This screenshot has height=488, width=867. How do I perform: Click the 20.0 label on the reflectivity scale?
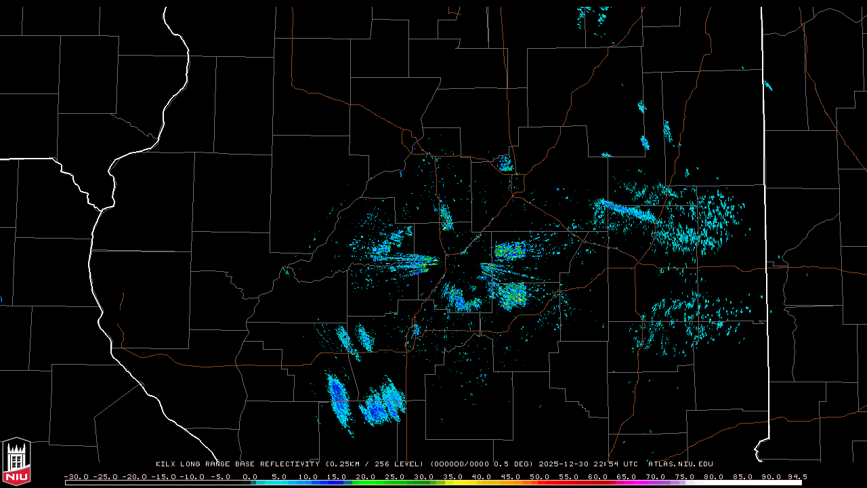[366, 476]
